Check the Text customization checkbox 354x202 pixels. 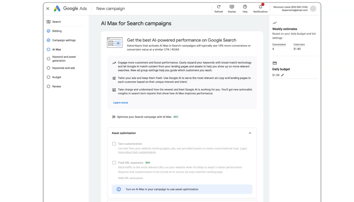pos(114,144)
